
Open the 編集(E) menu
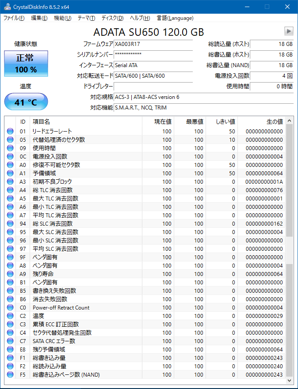pos(39,18)
